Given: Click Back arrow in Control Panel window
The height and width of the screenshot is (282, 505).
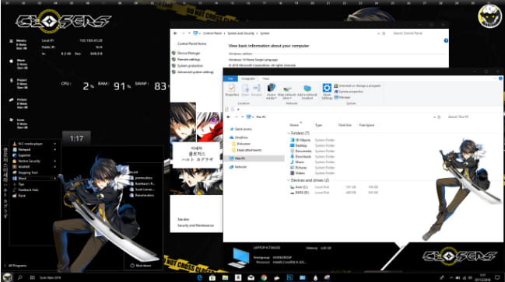Looking at the screenshot, I should [x=175, y=33].
